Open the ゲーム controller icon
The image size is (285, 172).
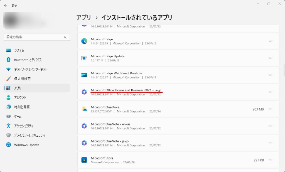pyautogui.click(x=8, y=116)
